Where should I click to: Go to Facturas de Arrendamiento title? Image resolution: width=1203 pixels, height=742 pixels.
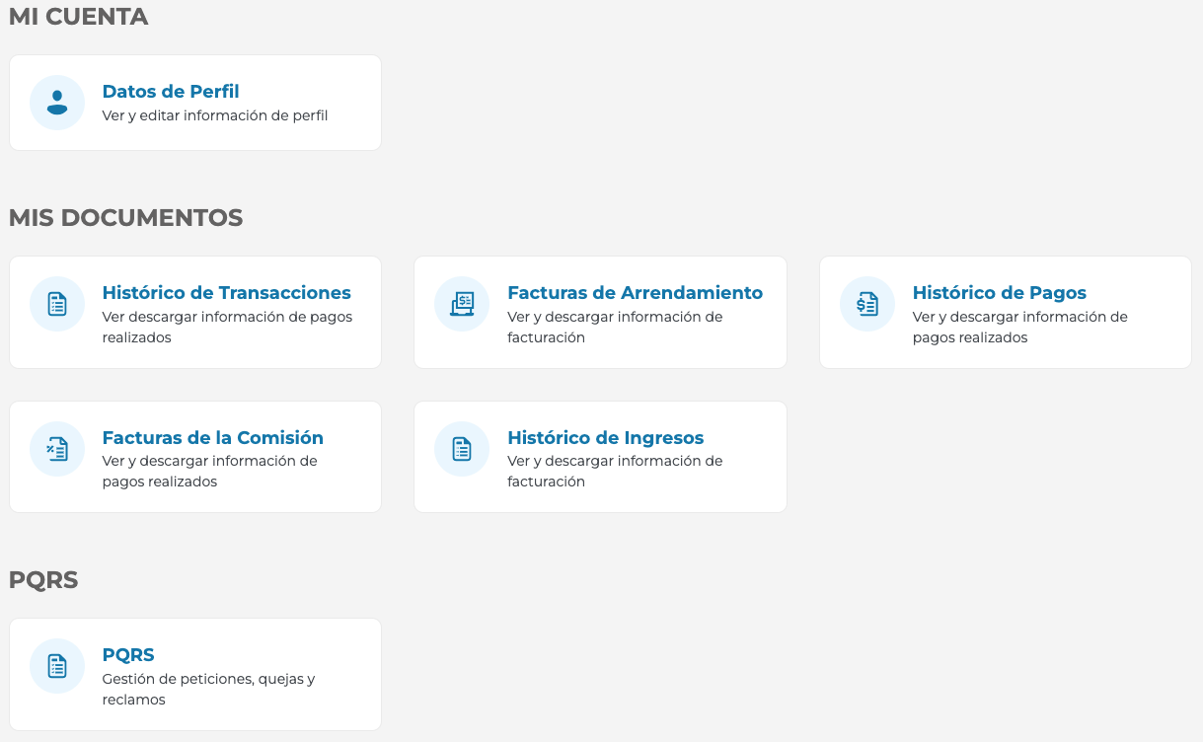point(635,293)
